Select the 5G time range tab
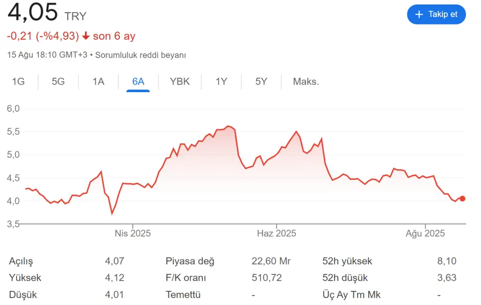The image size is (481, 305). click(x=58, y=82)
